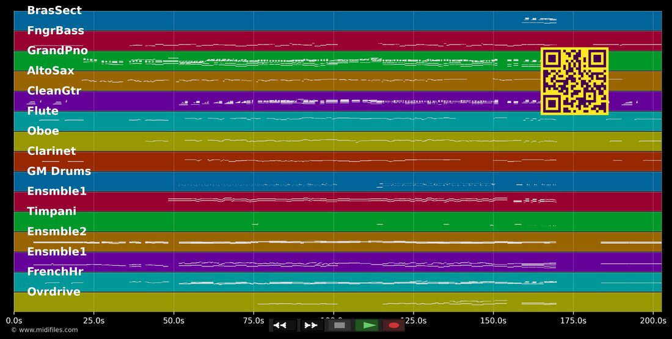Select the AltoSax track label
Viewport: 672px width, 339px height.
point(51,71)
